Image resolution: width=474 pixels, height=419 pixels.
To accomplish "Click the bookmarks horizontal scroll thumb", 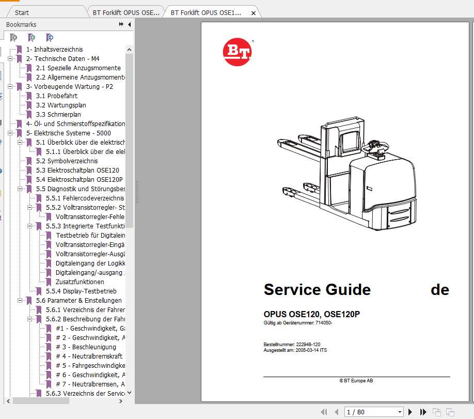I will tap(41, 401).
